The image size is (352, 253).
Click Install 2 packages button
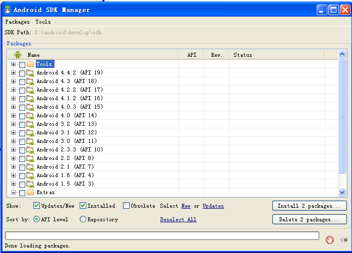pyautogui.click(x=309, y=206)
